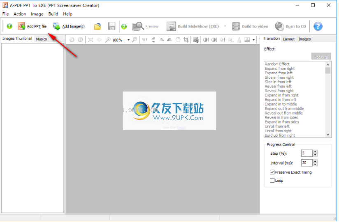Click the rotate right icon
339x222 pixels.
tap(170, 40)
